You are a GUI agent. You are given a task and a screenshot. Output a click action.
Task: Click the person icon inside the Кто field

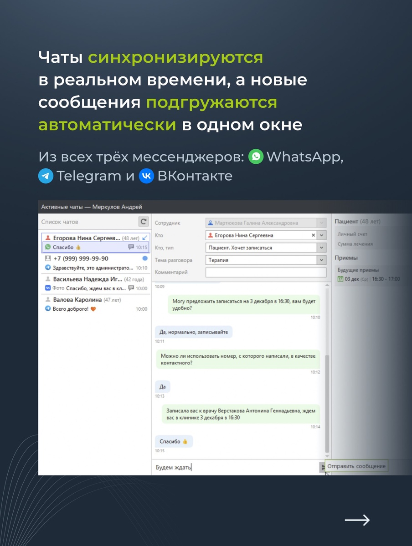(211, 235)
